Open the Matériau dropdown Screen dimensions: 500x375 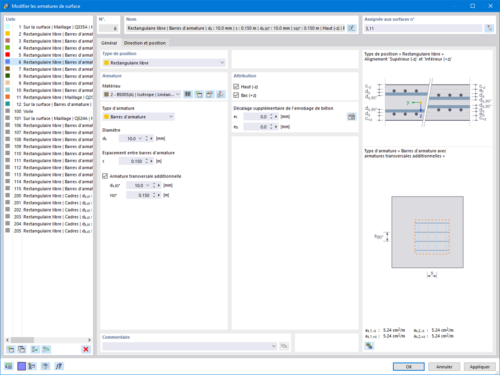[178, 94]
